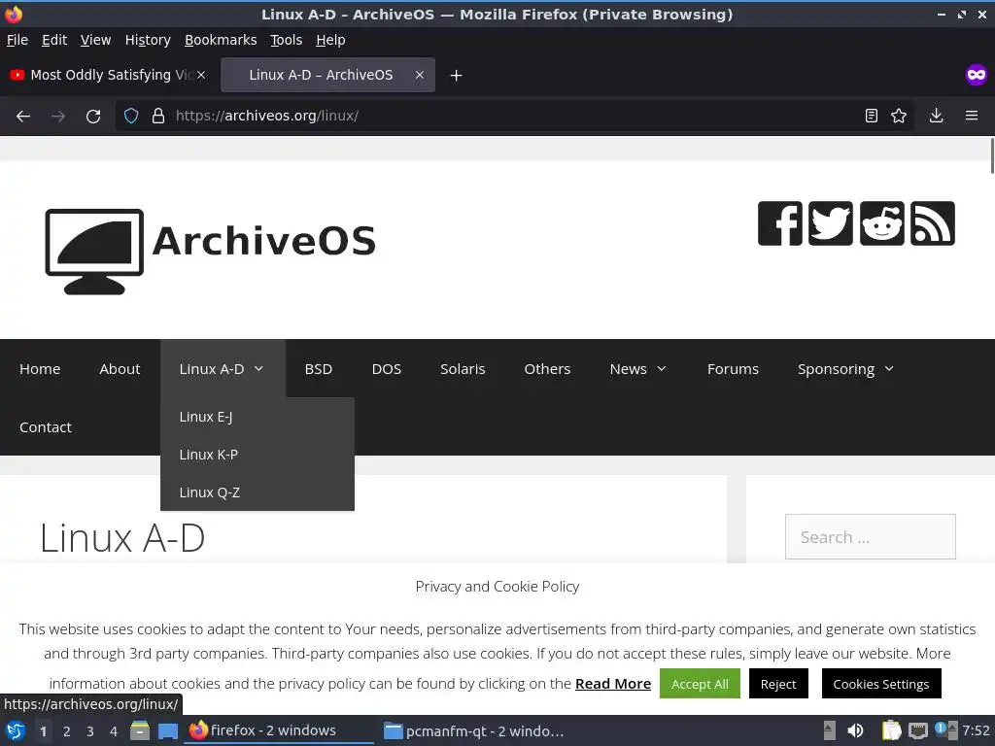Select the Linux A-D – ArchiveOS tab
This screenshot has height=746, width=995.
coord(327,75)
